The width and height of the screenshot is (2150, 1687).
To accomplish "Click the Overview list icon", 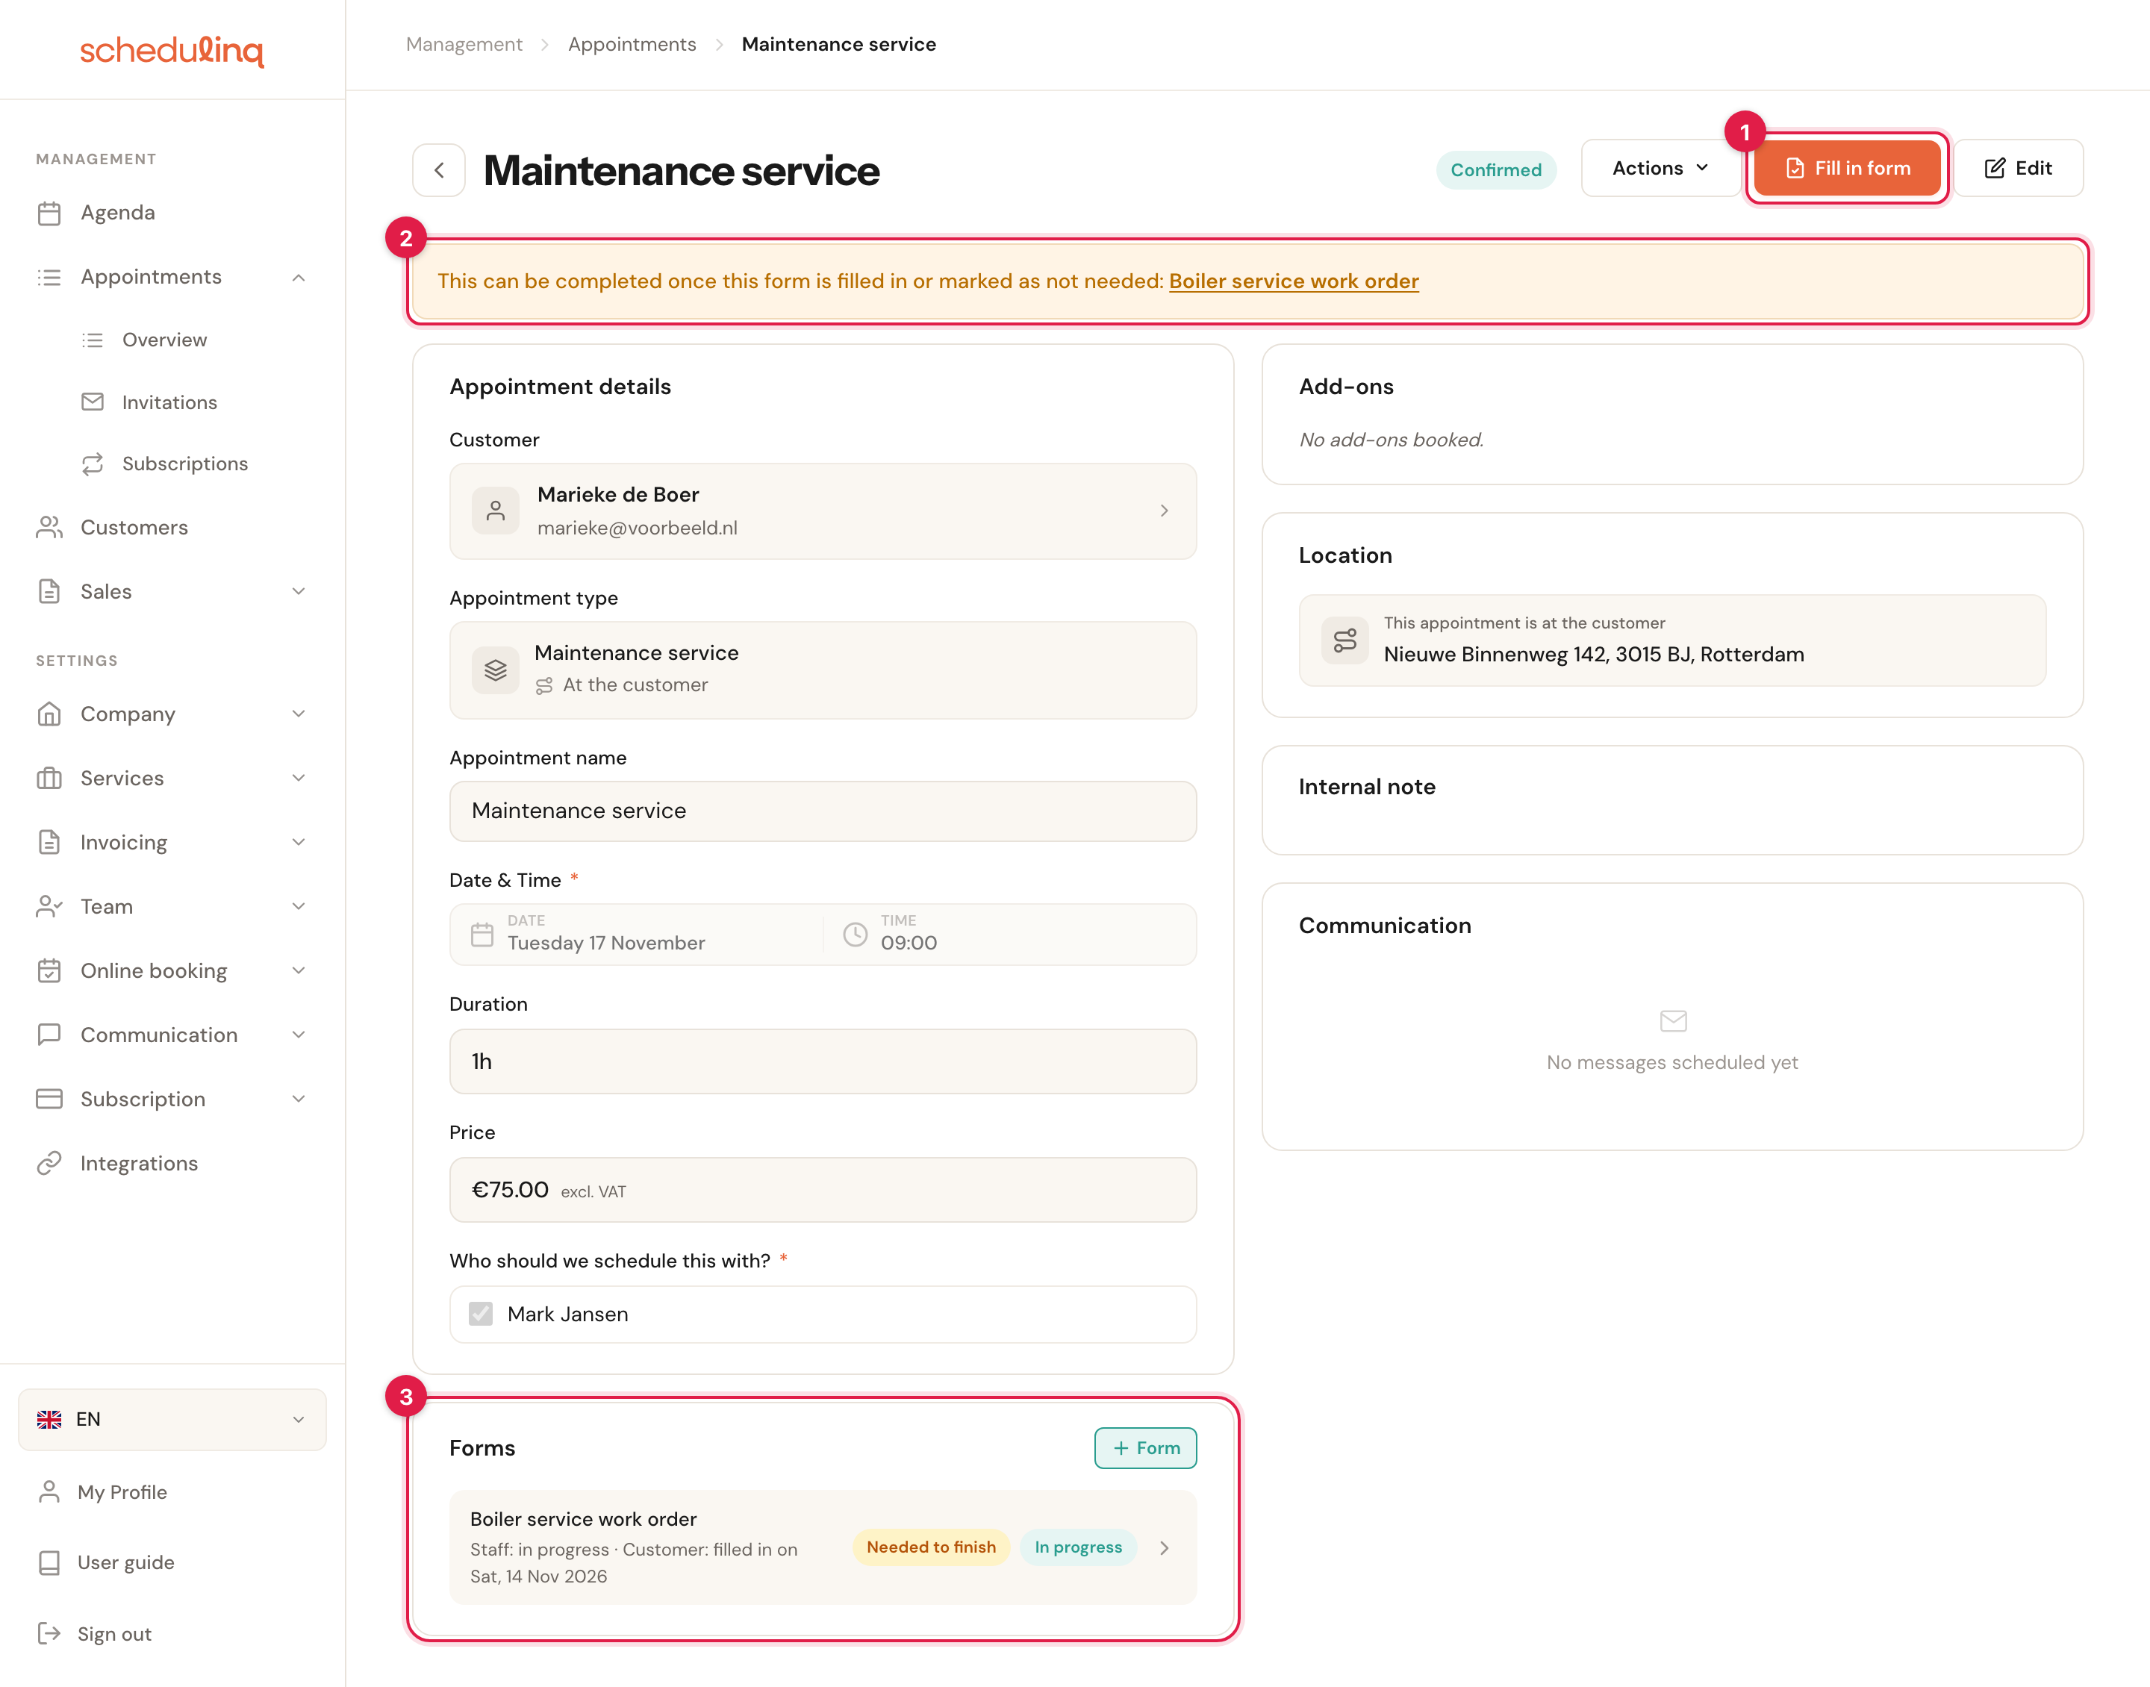I will [x=93, y=340].
